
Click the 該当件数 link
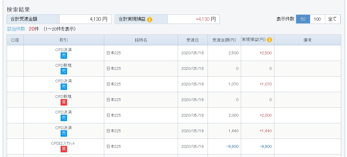coord(16,29)
